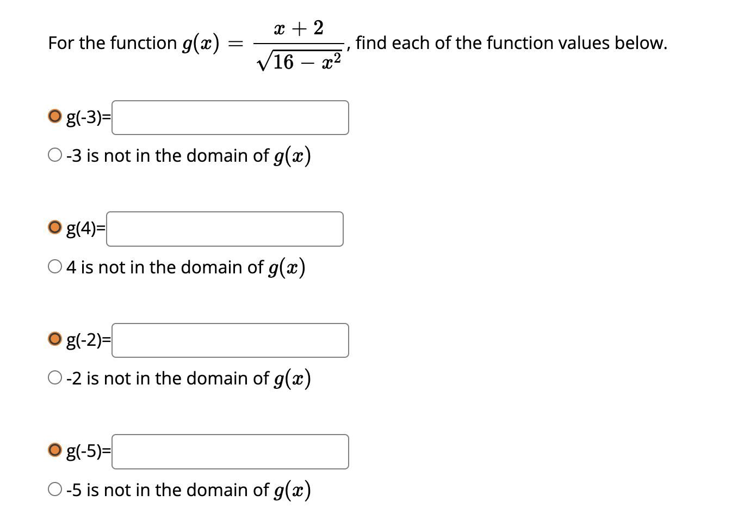The width and height of the screenshot is (756, 519).
Task: Click the answer box for g(4)
Action: (x=225, y=229)
